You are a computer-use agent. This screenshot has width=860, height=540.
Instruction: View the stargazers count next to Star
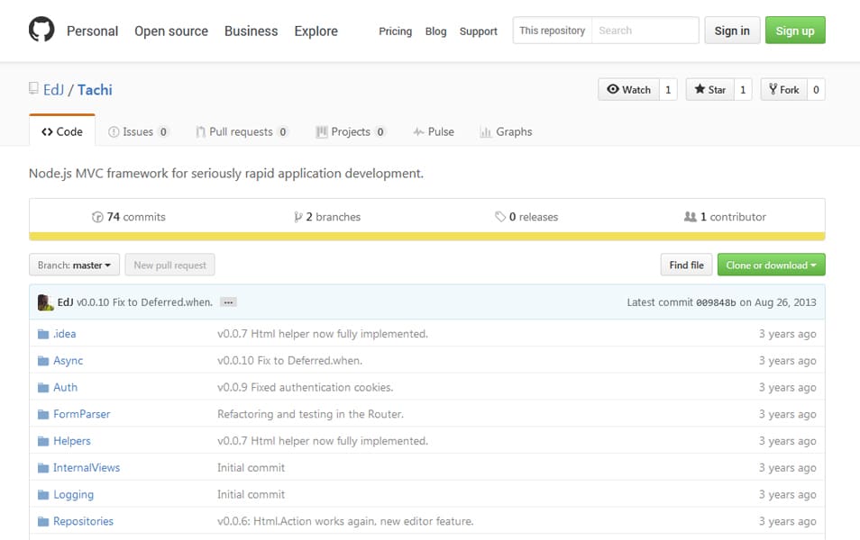[x=743, y=89]
